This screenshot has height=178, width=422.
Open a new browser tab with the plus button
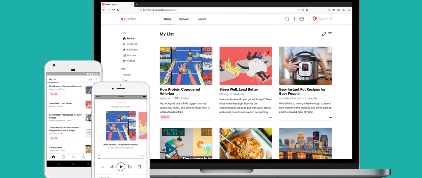(137, 4)
